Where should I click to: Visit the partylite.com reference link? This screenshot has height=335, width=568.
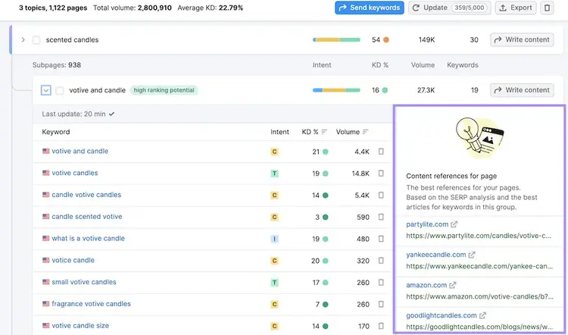427,224
